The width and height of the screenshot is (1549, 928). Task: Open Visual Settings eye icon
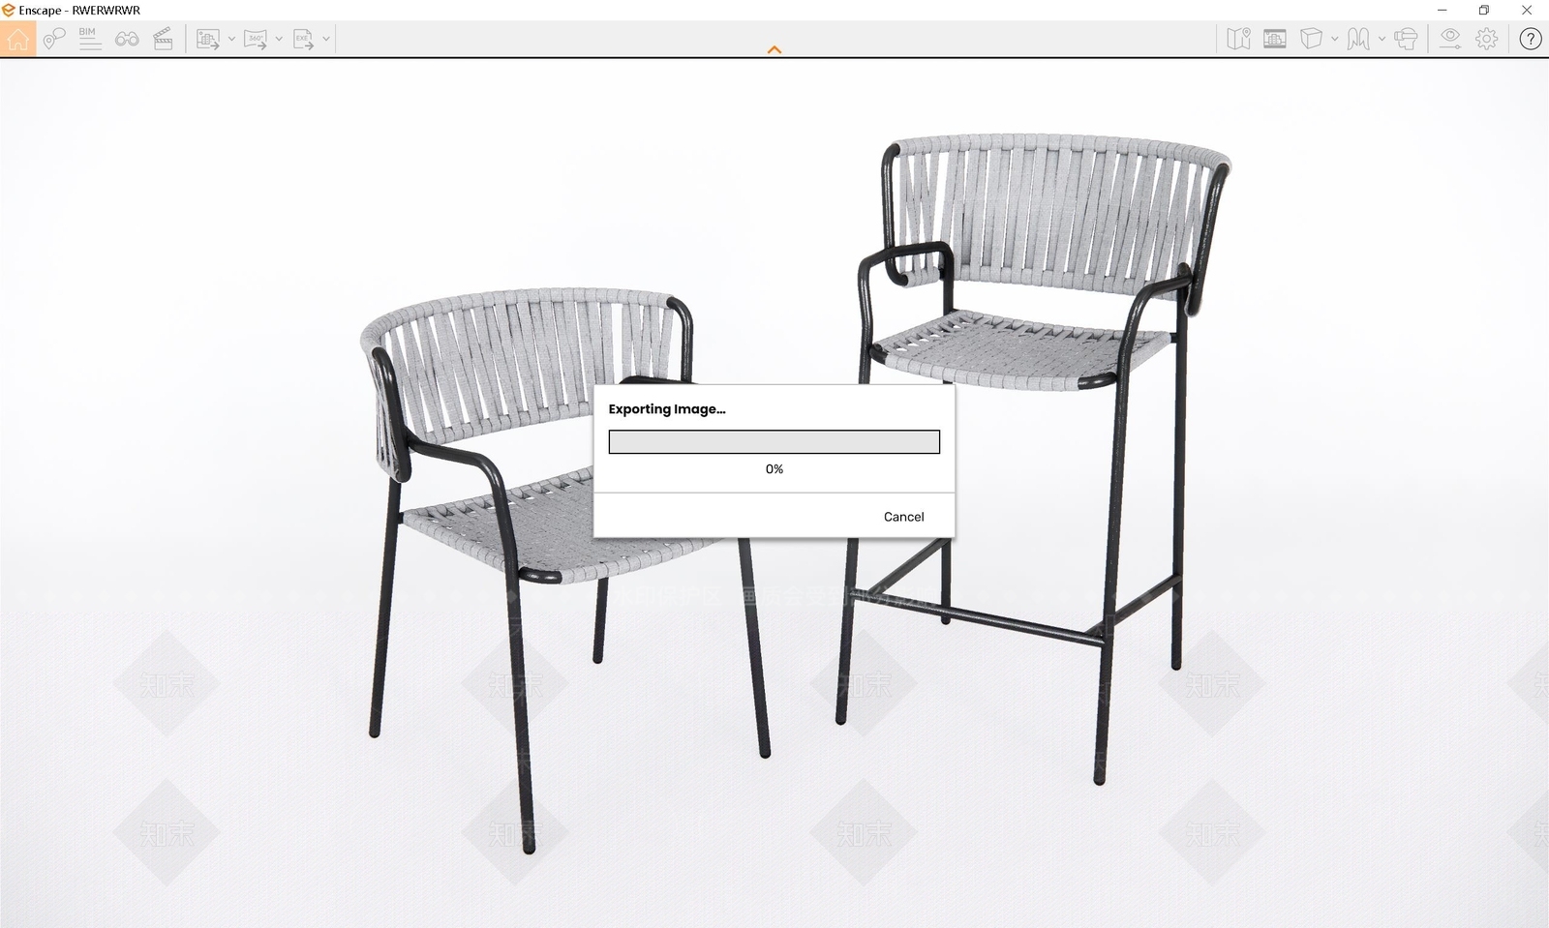pyautogui.click(x=1449, y=39)
